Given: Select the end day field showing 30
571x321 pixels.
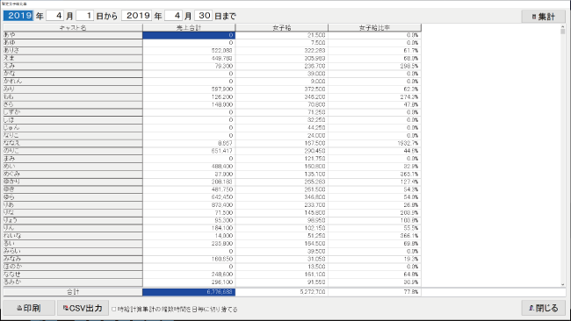Looking at the screenshot, I should click(x=204, y=16).
